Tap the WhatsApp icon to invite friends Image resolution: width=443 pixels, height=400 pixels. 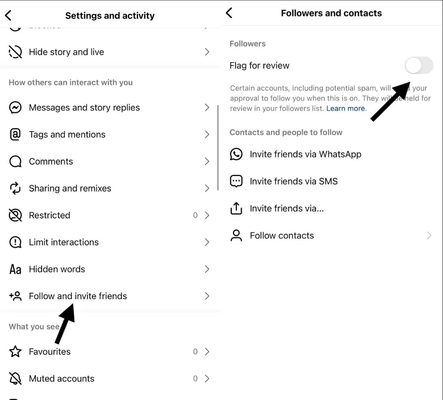tap(236, 154)
